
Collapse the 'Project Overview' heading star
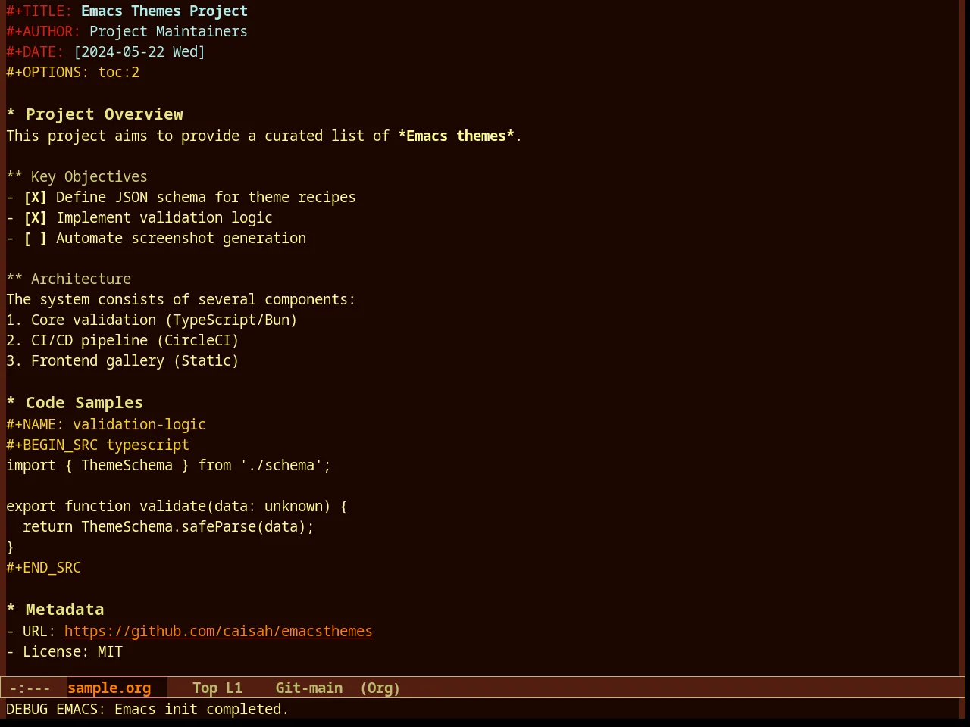(x=11, y=114)
